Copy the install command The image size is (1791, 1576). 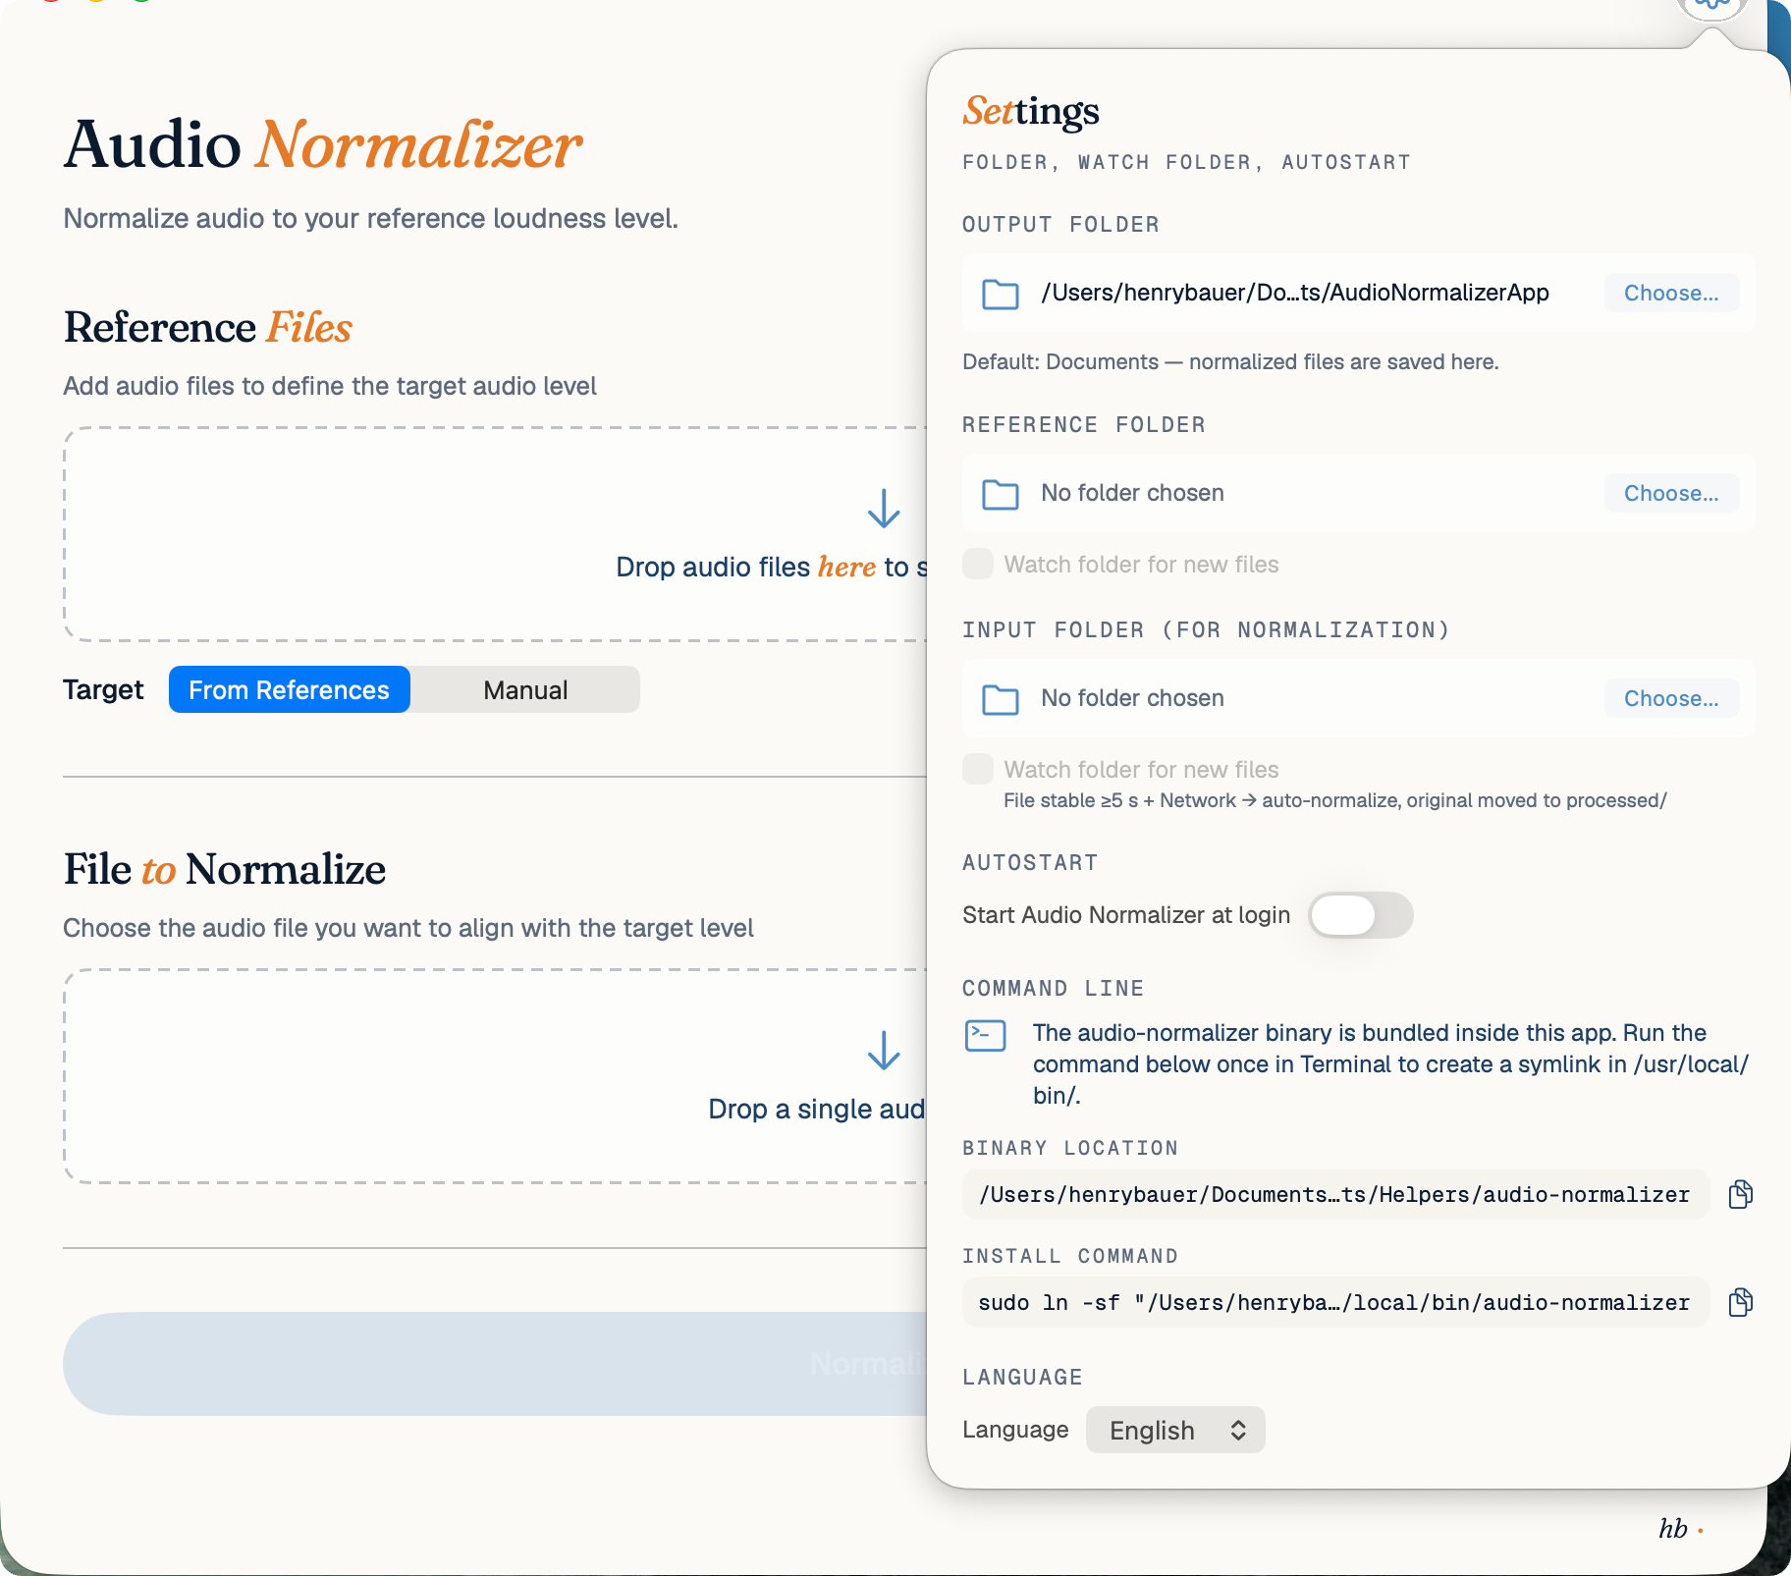[x=1740, y=1302]
